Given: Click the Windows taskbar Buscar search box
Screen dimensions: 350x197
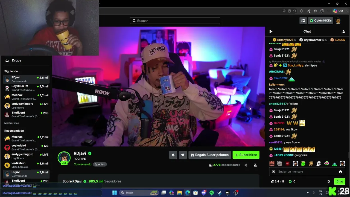Looking at the screenshot, I should pos(139,193).
